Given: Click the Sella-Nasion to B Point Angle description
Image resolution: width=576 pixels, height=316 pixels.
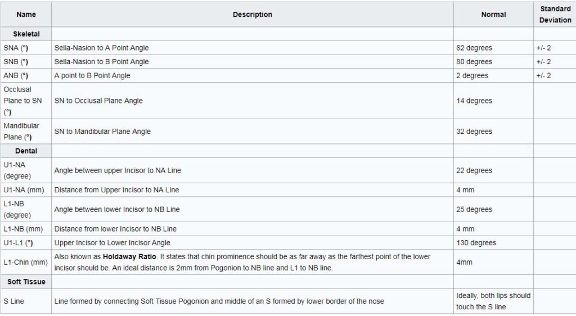Looking at the screenshot, I should (101, 62).
